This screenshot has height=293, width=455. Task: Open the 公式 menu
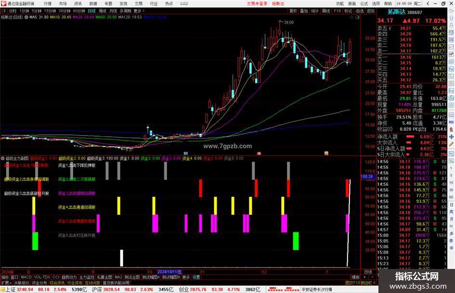[x=364, y=3]
